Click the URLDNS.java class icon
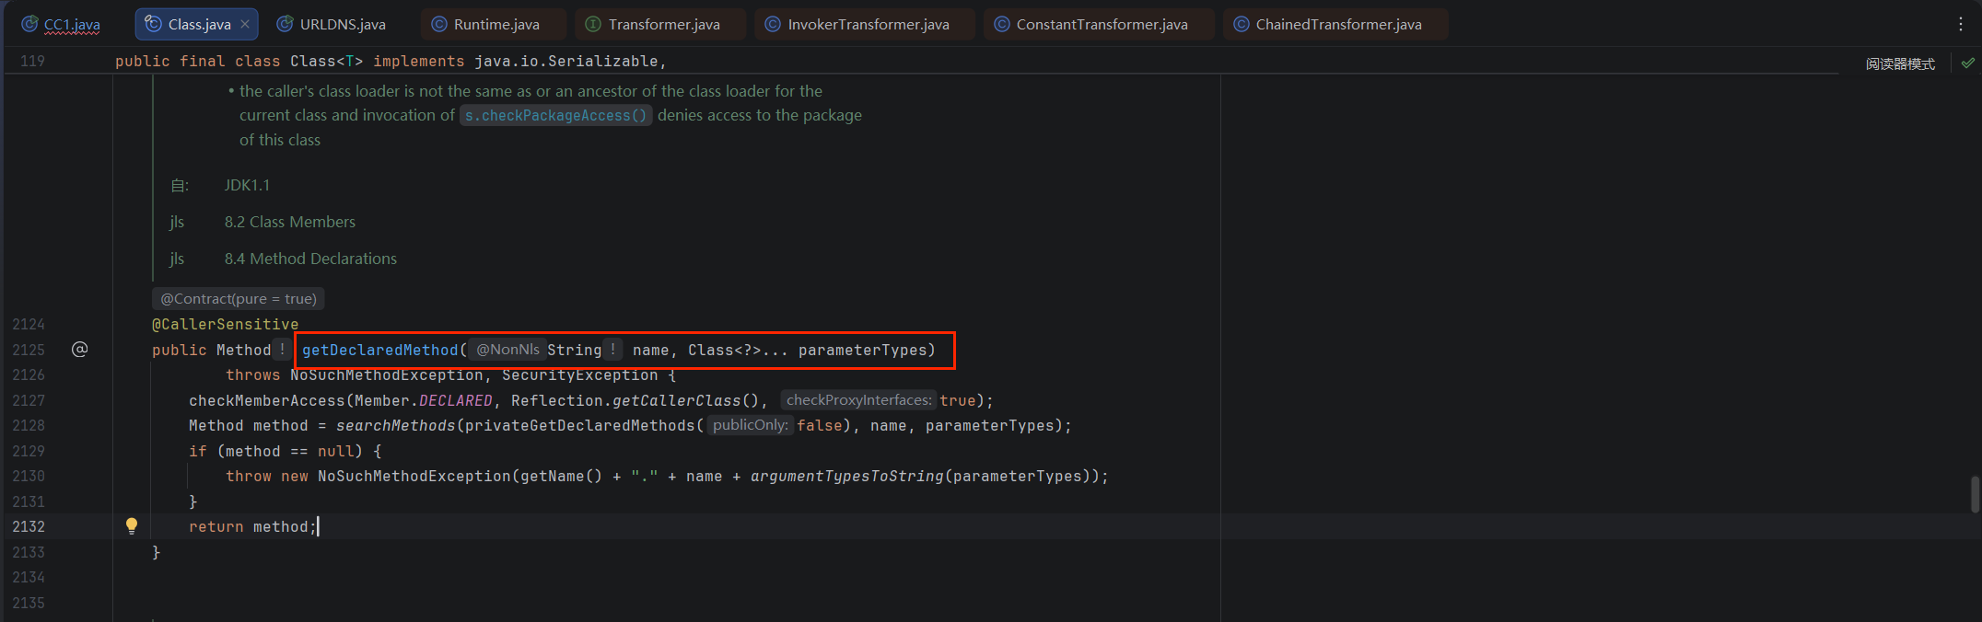The image size is (1982, 622). [286, 24]
